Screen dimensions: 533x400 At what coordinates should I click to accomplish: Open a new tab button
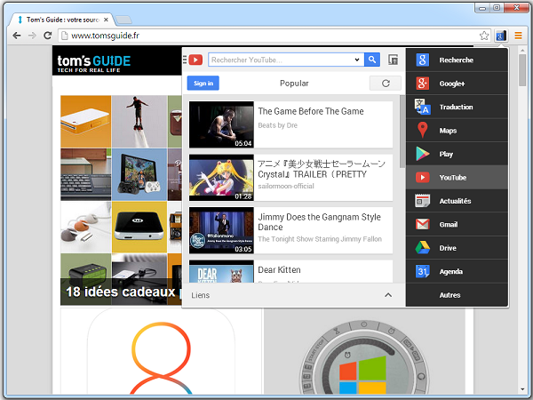(123, 20)
